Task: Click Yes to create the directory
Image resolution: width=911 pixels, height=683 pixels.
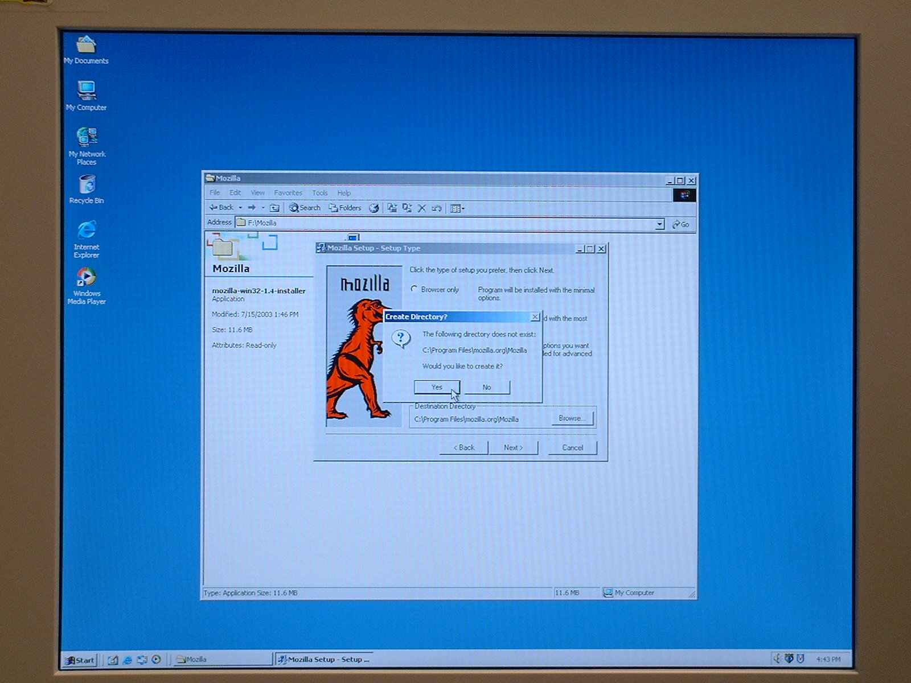Action: 437,387
